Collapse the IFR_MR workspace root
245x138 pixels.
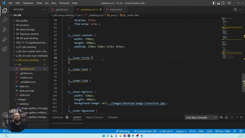29,15
